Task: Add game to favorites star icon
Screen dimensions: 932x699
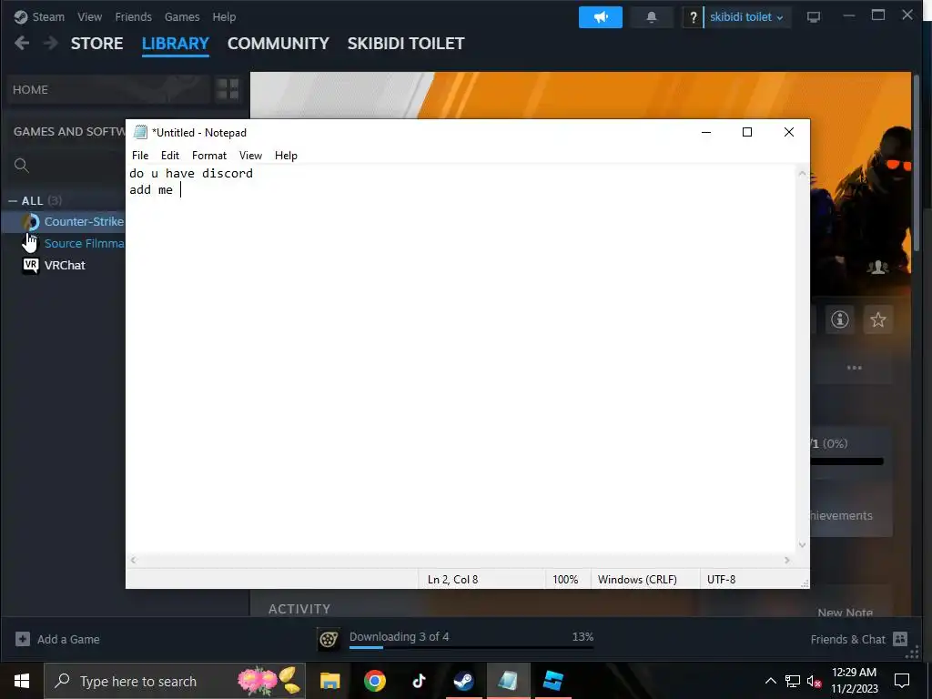Action: 878,319
